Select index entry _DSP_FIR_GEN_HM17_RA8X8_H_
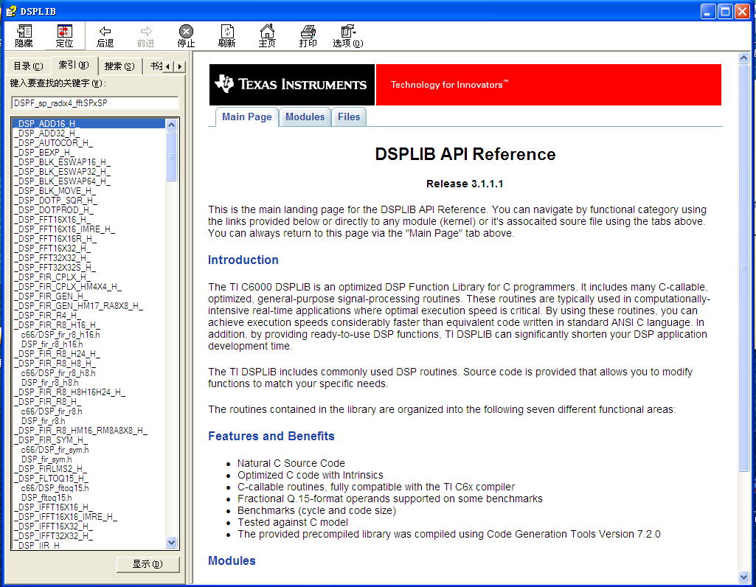This screenshot has width=756, height=587. coord(79,306)
